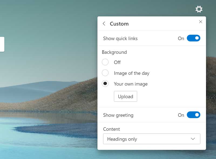Click the Headings only text in the combo box
The image size is (216, 159).
[122, 139]
